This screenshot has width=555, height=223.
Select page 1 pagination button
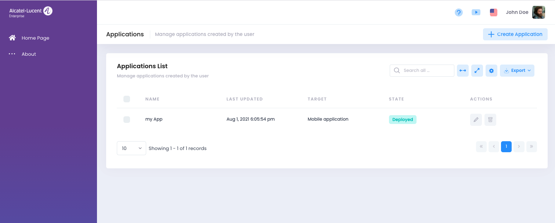point(506,147)
